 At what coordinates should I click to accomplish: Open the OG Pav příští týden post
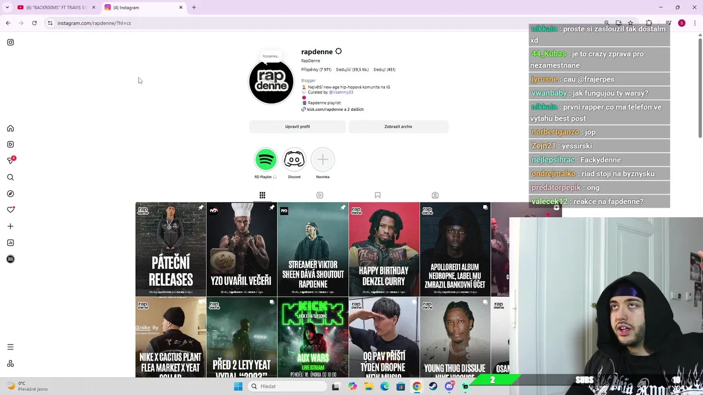coord(384,337)
